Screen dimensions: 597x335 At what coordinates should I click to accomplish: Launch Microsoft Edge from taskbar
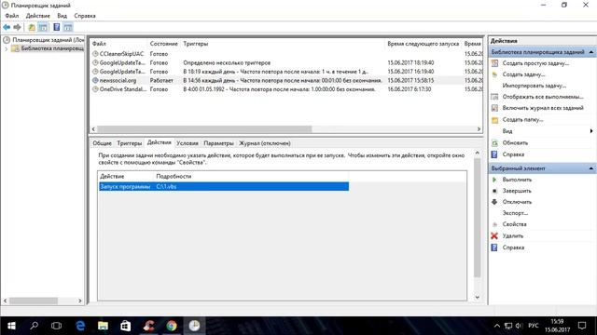coord(80,326)
